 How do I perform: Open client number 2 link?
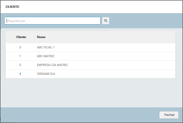click(x=20, y=65)
